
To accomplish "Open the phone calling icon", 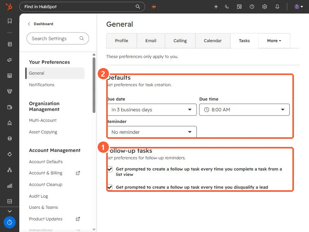I will [x=227, y=7].
